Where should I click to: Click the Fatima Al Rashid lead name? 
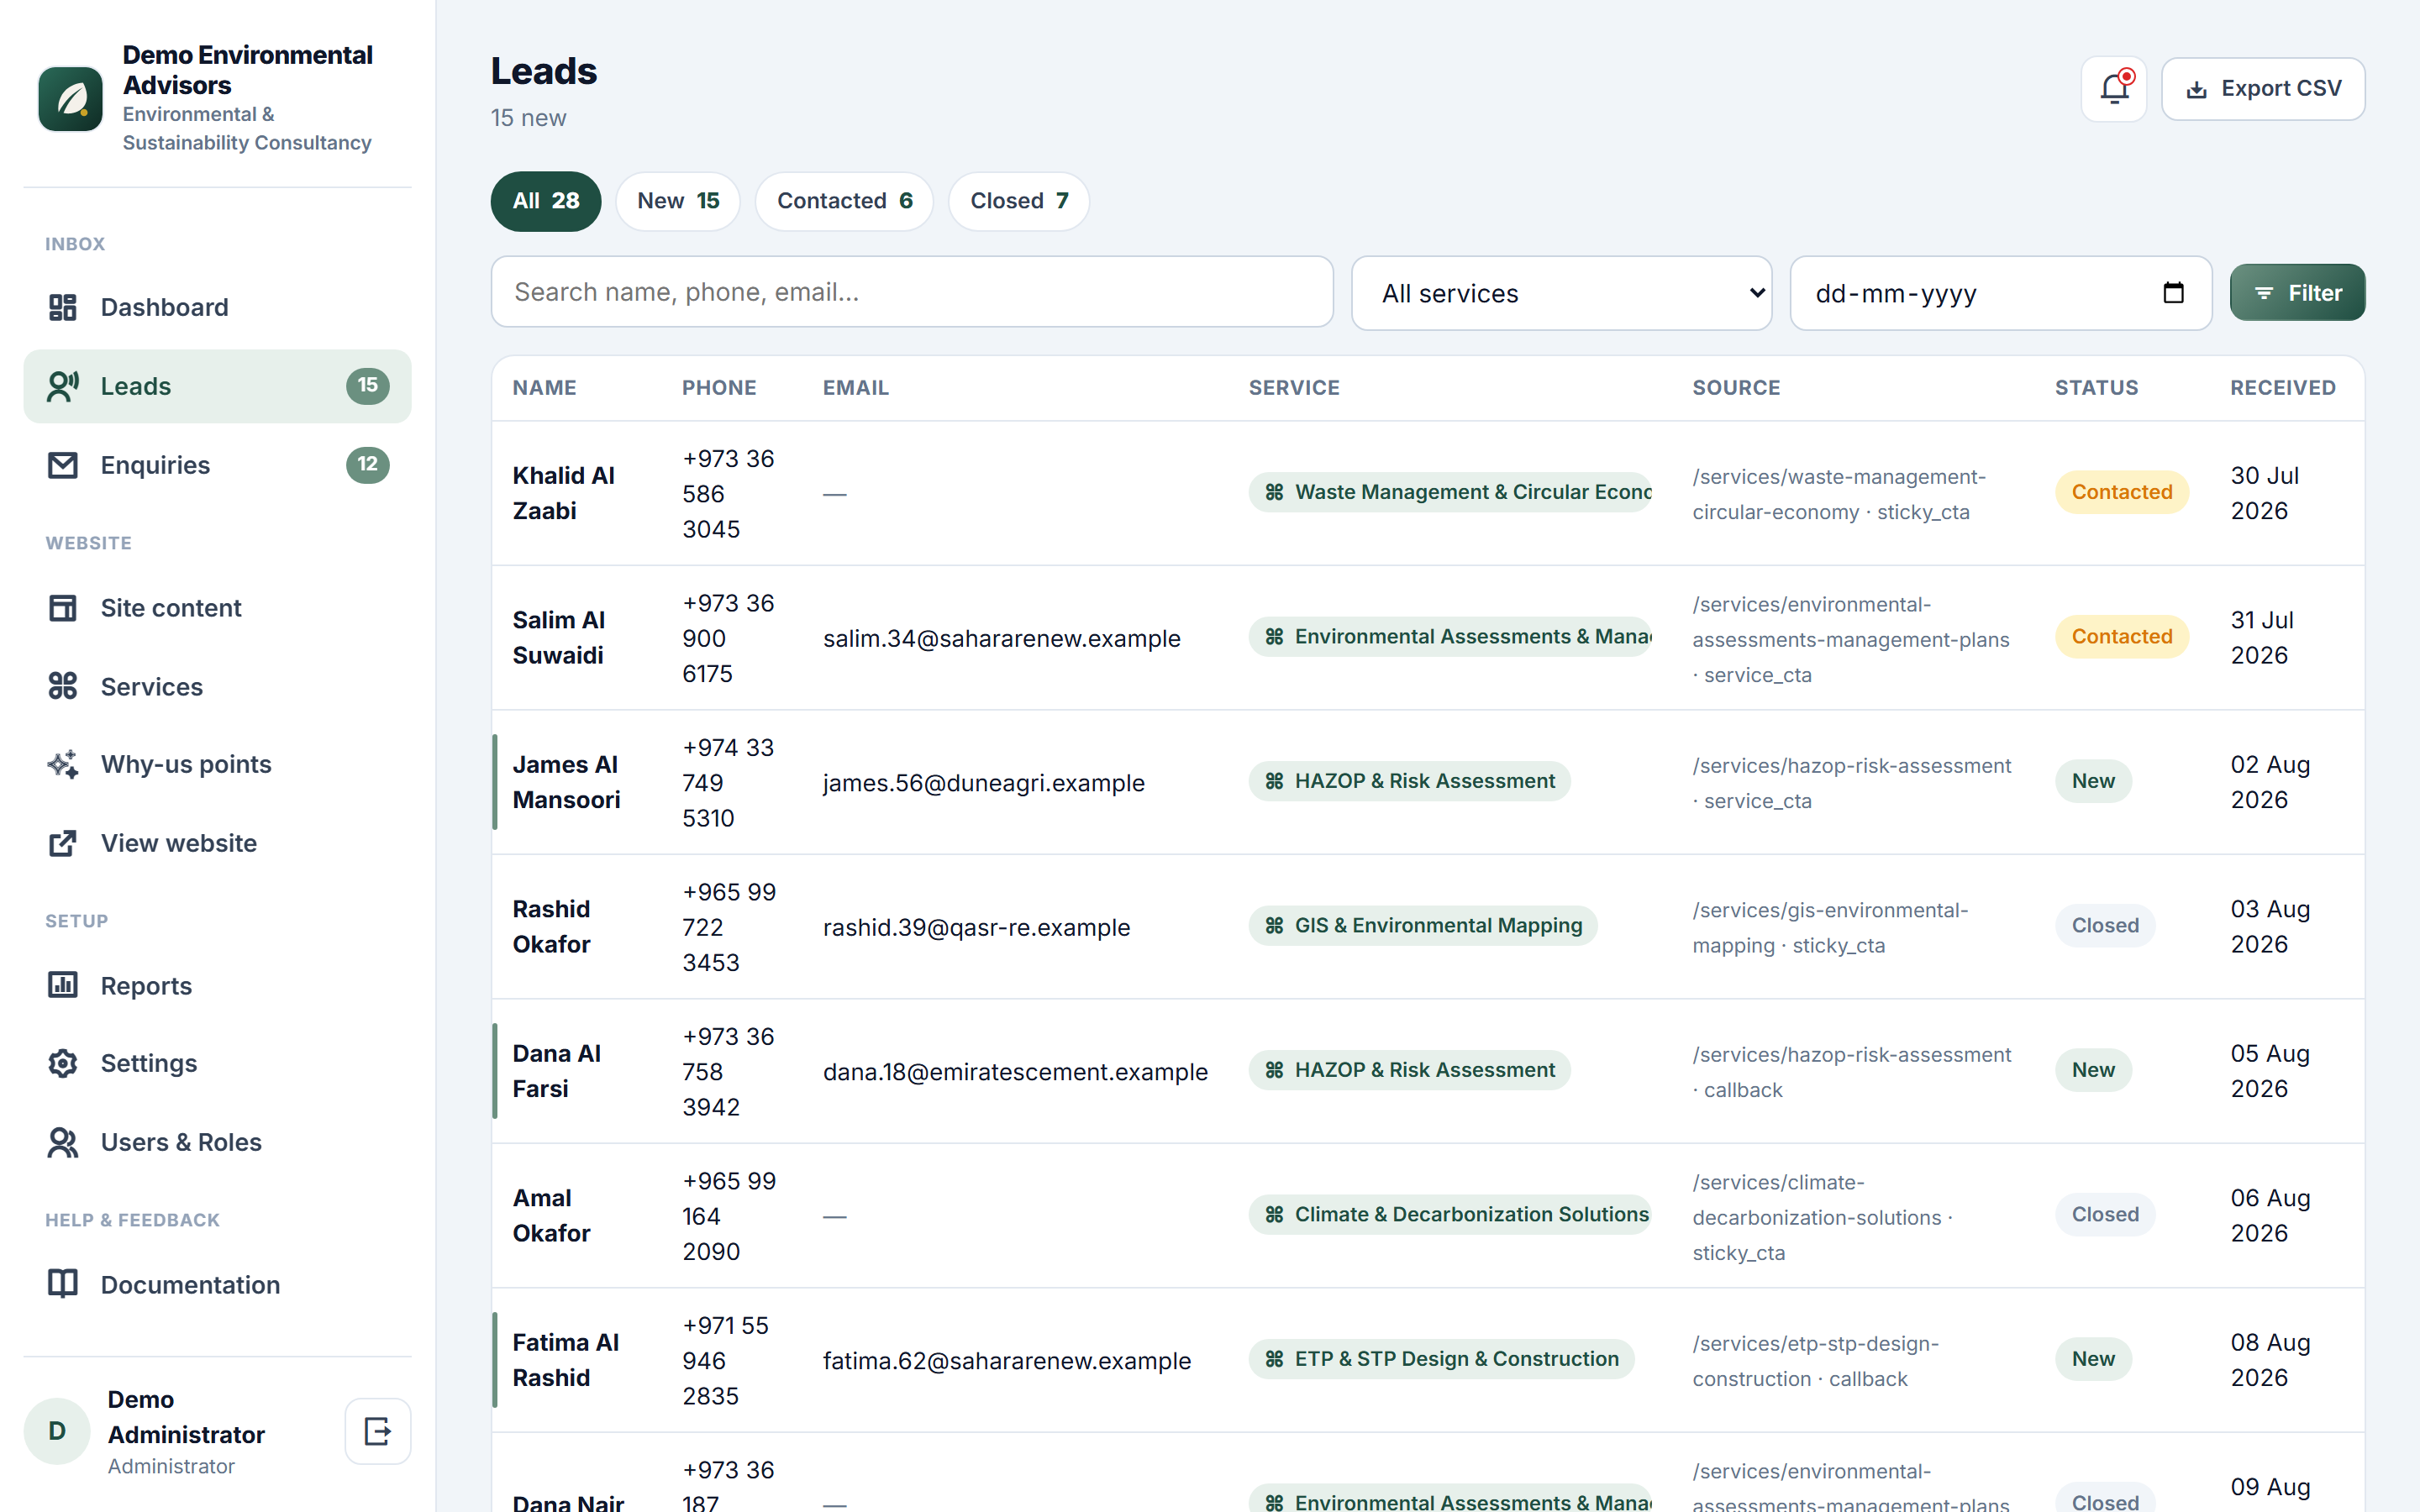point(566,1360)
